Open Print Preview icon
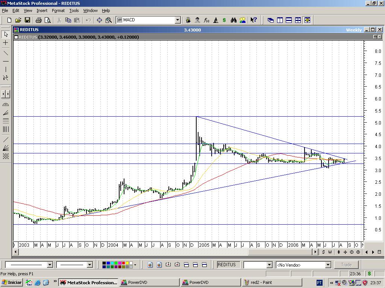The width and height of the screenshot is (385, 288). click(48, 20)
